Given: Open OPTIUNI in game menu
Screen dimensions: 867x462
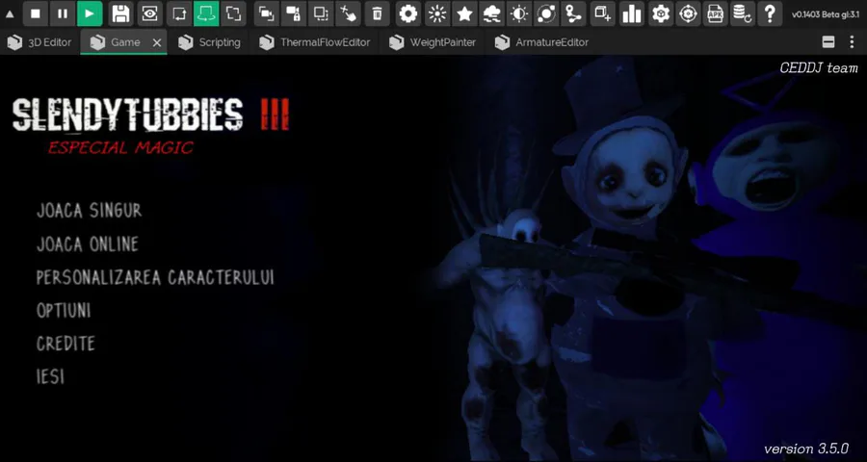Looking at the screenshot, I should pos(64,311).
